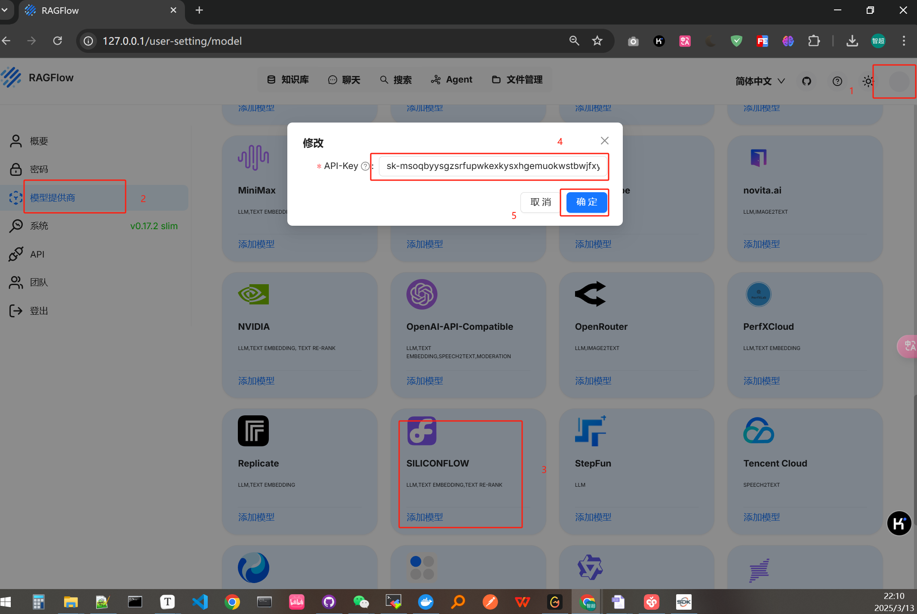Open the GitHub icon in header

806,81
